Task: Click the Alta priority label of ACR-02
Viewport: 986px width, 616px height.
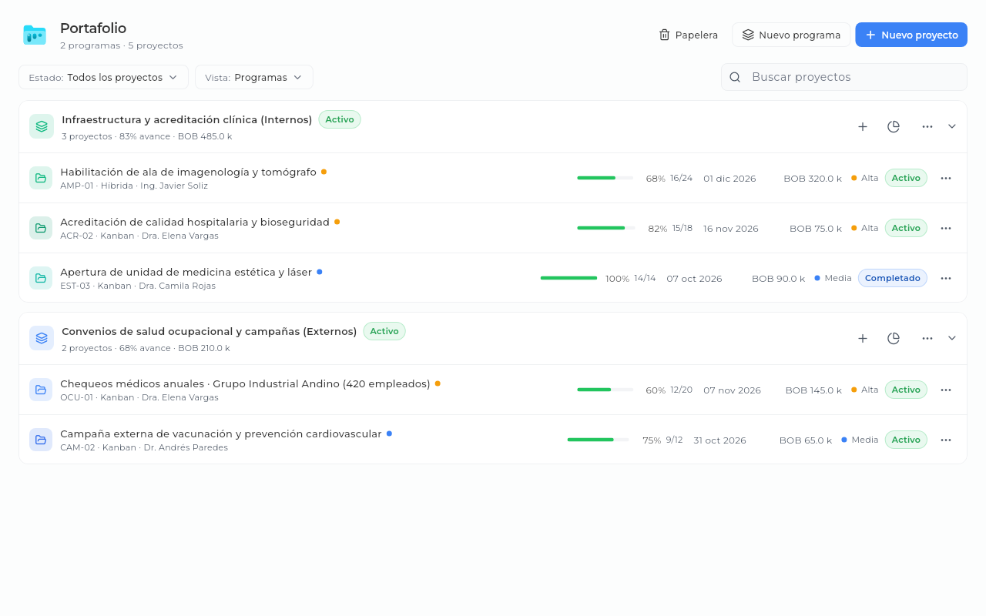Action: (870, 228)
